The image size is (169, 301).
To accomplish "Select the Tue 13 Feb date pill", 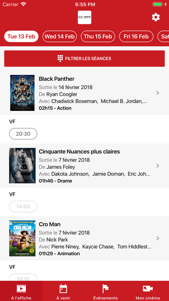I will [x=21, y=36].
